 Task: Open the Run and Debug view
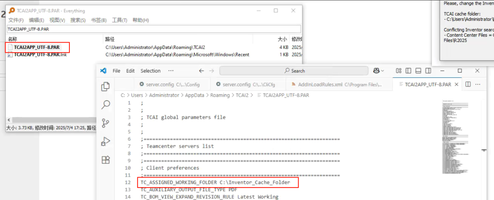point(105,141)
